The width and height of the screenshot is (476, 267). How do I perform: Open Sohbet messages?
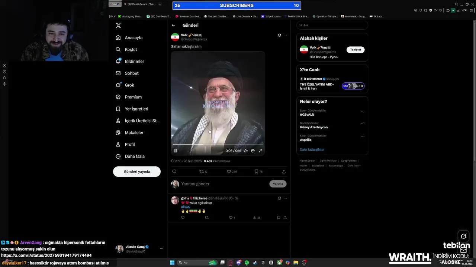tap(127, 73)
